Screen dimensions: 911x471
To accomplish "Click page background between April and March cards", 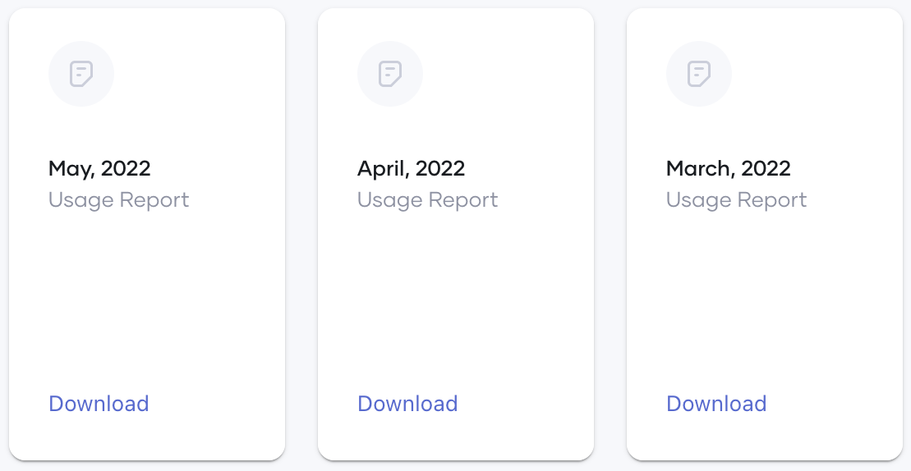I will click(x=610, y=232).
